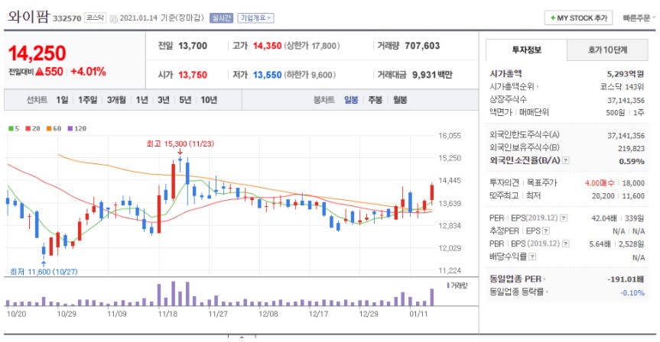
Task: Open the 기업개요 dropdown
Action: 255,18
